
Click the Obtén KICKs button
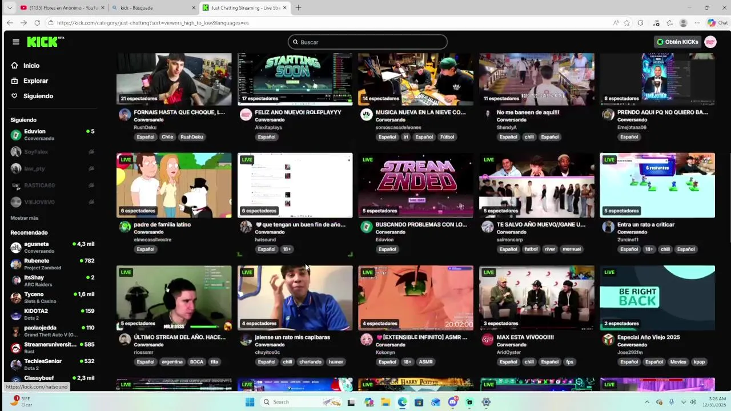click(x=677, y=42)
